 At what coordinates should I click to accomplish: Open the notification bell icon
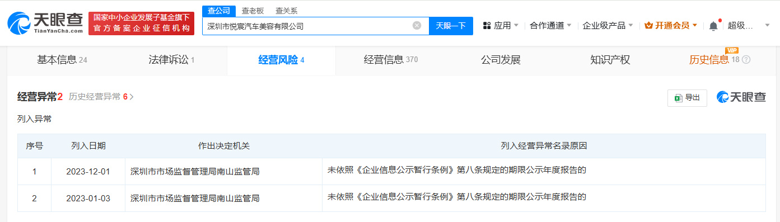tap(713, 26)
